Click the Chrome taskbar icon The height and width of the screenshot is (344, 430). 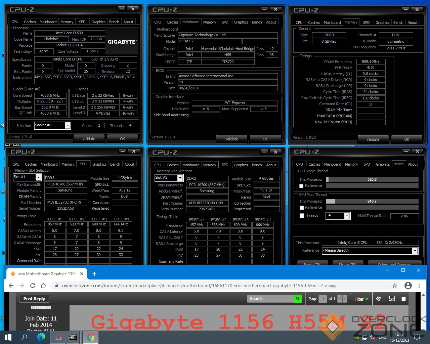click(x=90, y=337)
